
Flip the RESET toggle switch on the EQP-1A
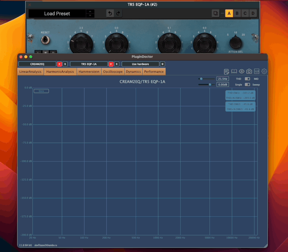click(x=45, y=40)
